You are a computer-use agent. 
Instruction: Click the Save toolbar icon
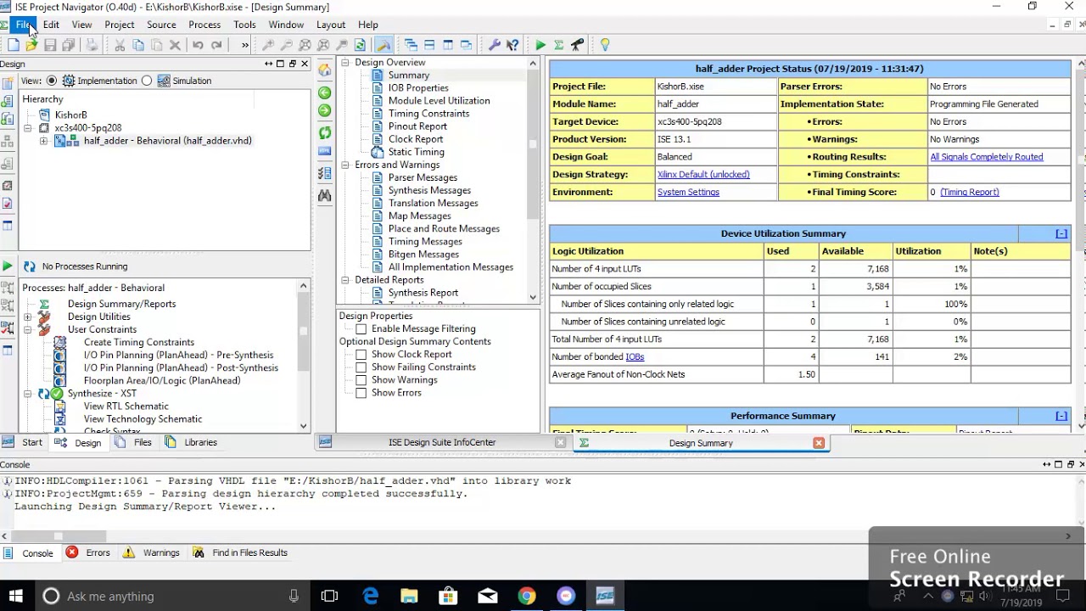50,45
